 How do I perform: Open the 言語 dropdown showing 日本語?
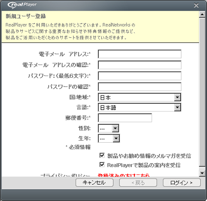click(x=140, y=107)
